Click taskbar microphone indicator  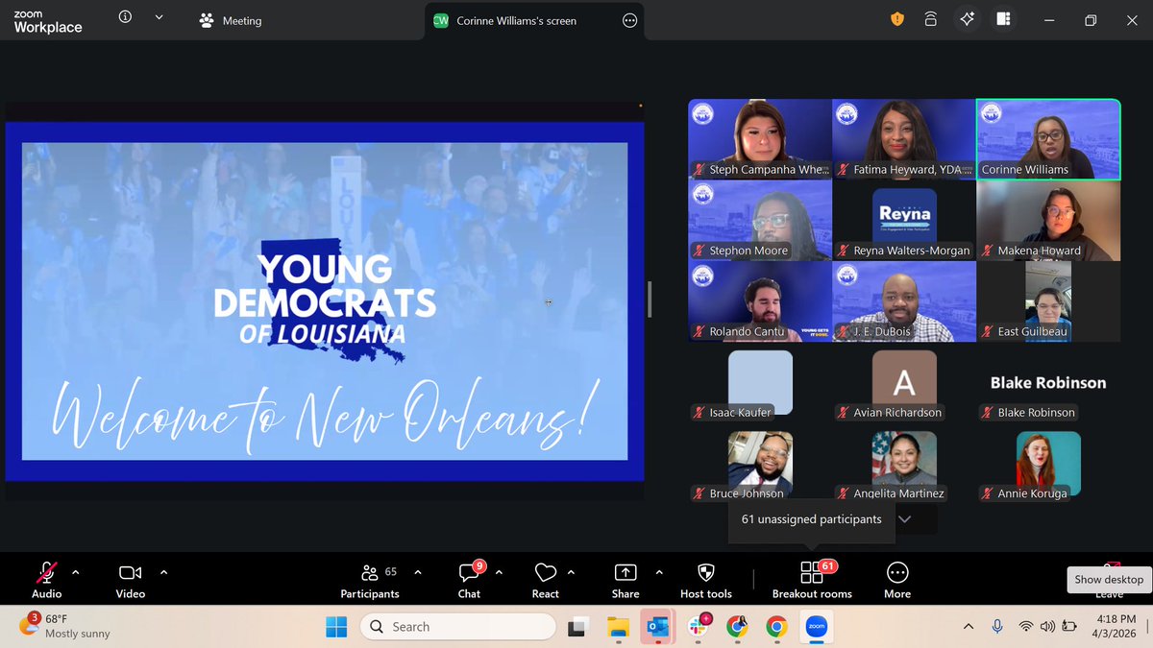coord(997,627)
